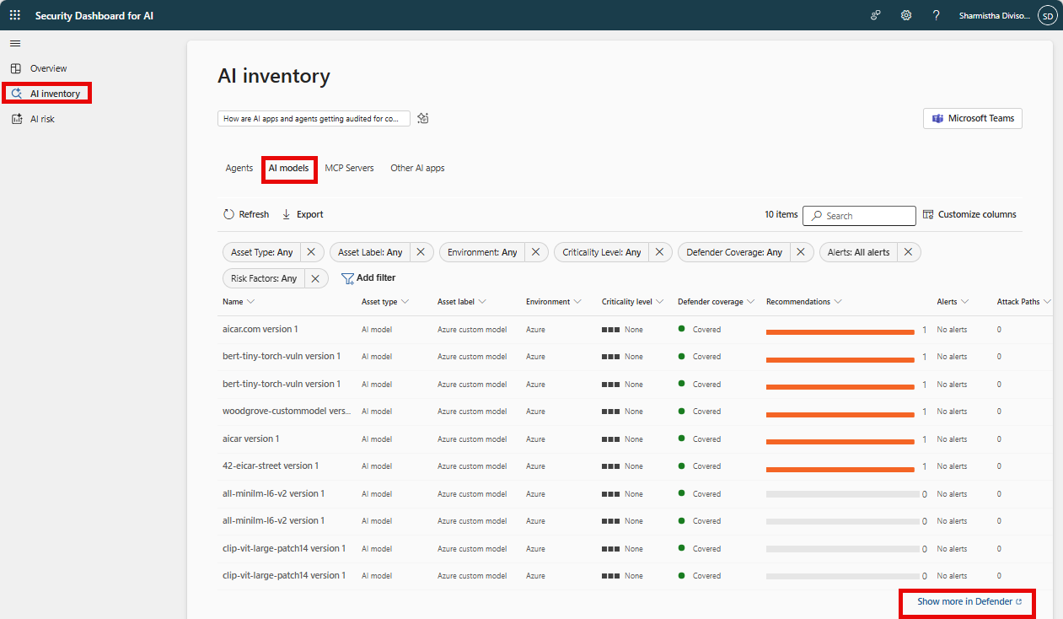
Task: Switch to the Other AI apps tab
Action: click(x=417, y=168)
